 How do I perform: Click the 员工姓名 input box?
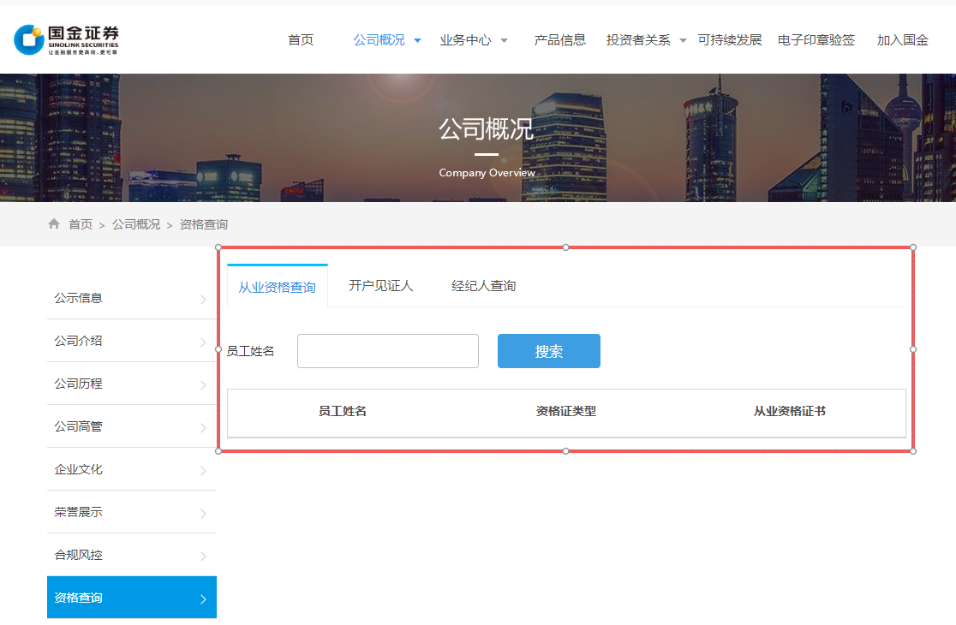pos(387,351)
